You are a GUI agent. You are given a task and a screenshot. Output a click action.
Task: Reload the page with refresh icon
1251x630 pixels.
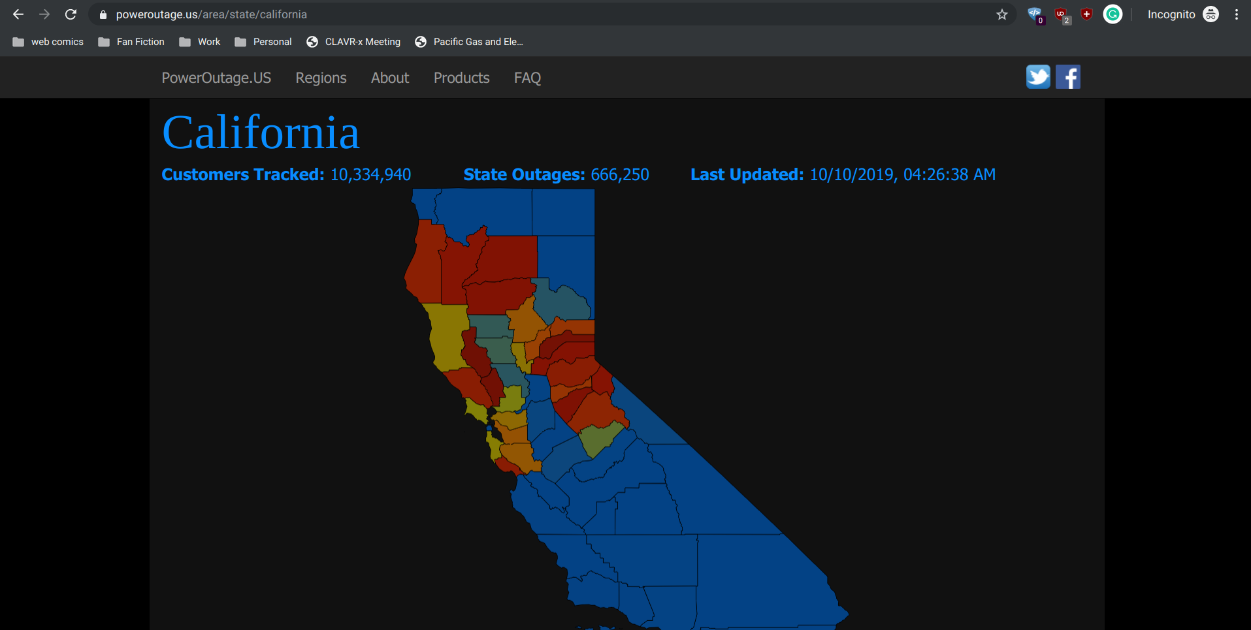click(71, 14)
